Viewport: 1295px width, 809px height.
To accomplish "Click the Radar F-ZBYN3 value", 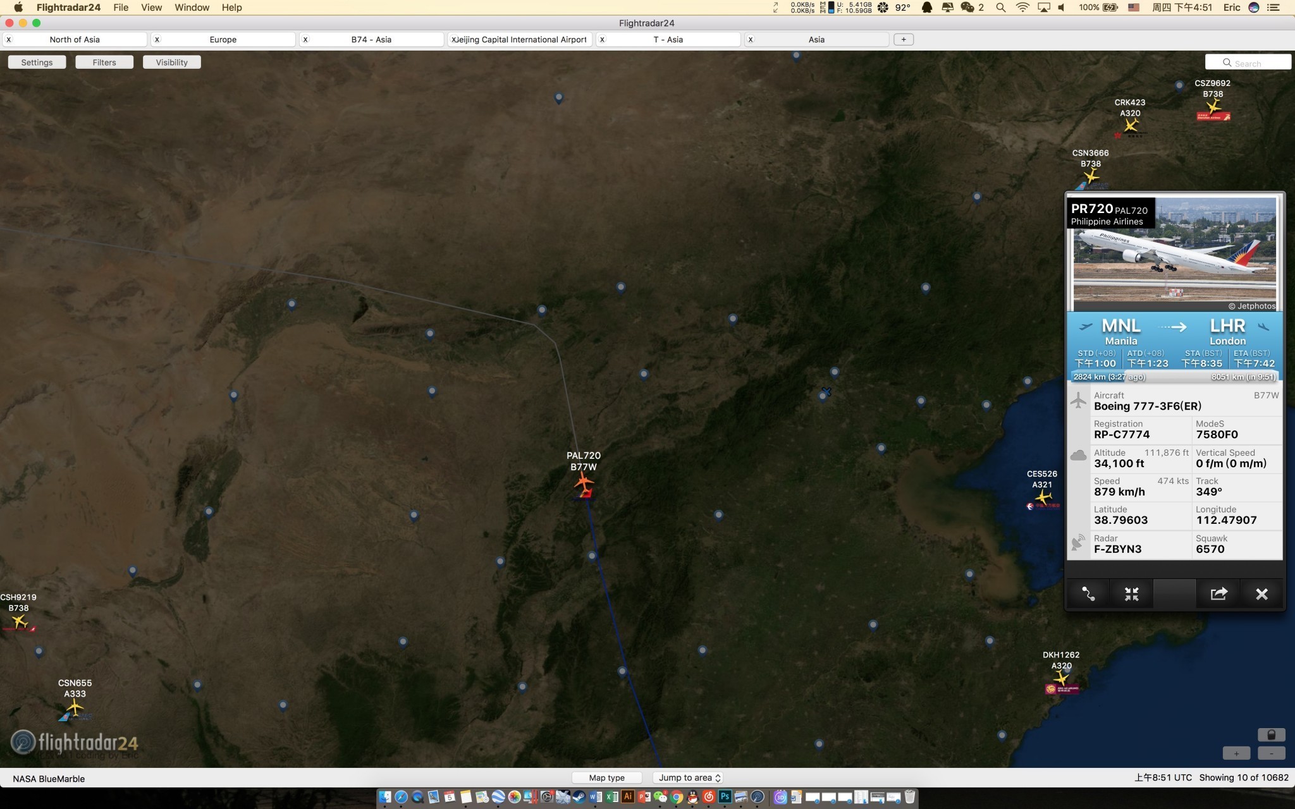I will 1118,549.
